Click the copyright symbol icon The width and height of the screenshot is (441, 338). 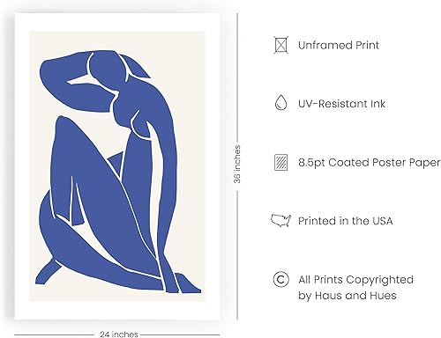click(x=280, y=279)
